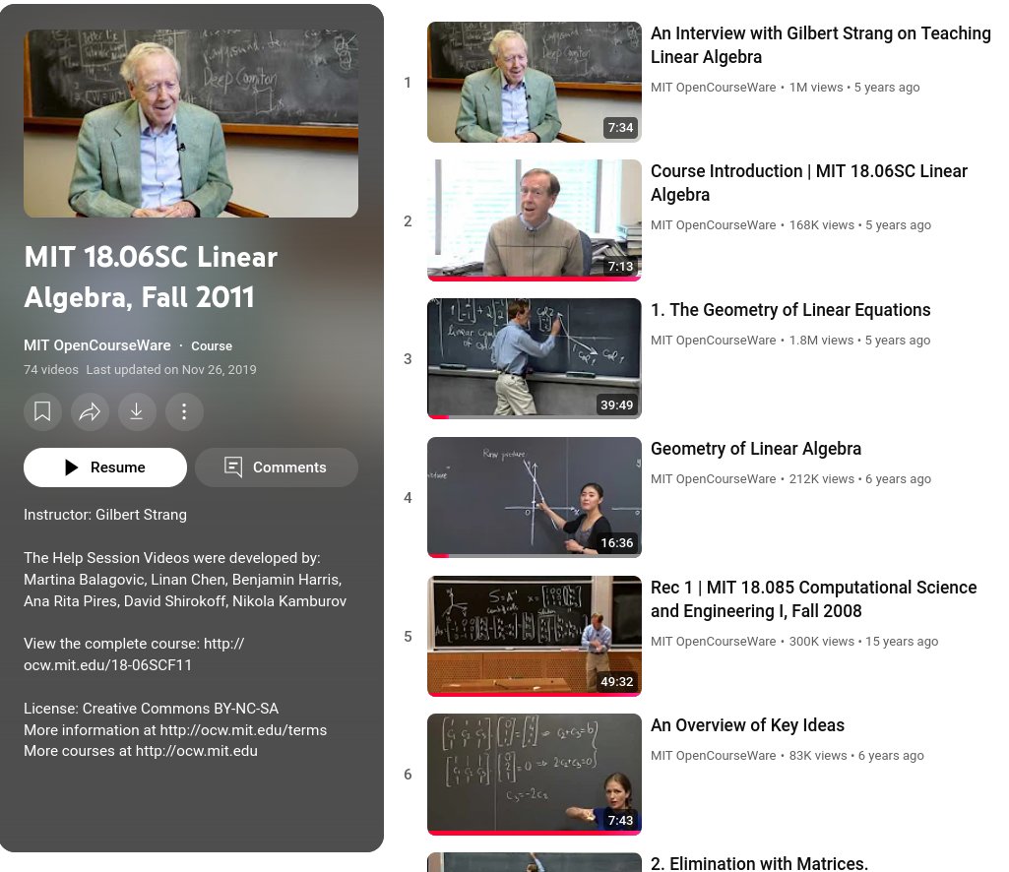Click channel name under the 1M views video
The image size is (1009, 872).
tap(713, 87)
